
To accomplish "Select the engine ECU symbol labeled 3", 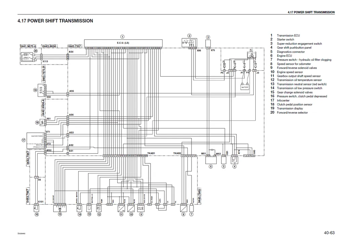I will 208,43.
